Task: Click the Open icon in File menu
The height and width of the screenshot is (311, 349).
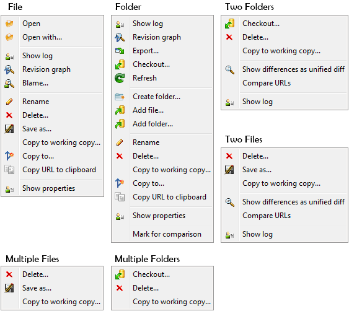Action: pyautogui.click(x=9, y=24)
